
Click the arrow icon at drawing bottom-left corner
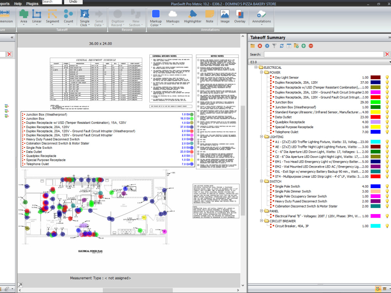click(20, 285)
